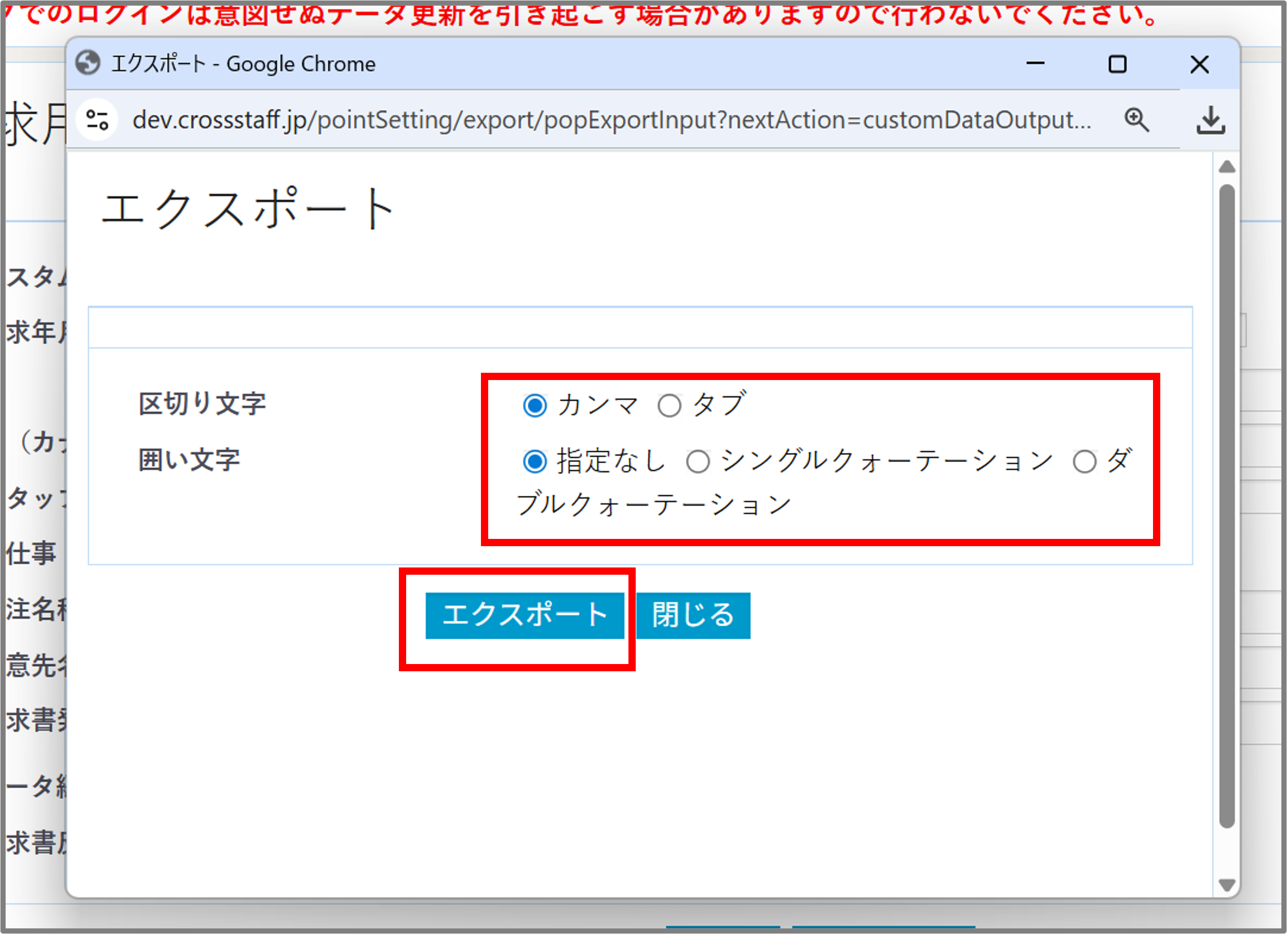Click the popup URL address text
Image resolution: width=1287 pixels, height=934 pixels.
(x=612, y=119)
